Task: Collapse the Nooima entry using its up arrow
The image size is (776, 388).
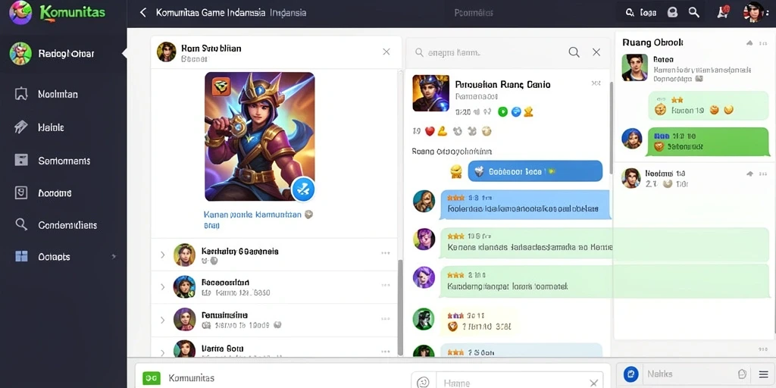Action: pyautogui.click(x=749, y=174)
